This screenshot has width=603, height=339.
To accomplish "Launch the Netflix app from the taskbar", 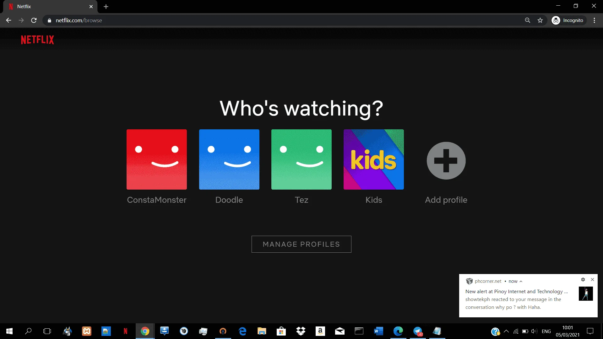I will 125,331.
